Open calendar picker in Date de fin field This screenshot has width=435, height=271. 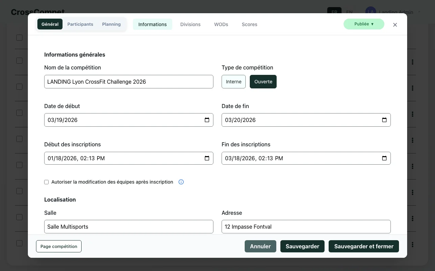click(x=384, y=120)
